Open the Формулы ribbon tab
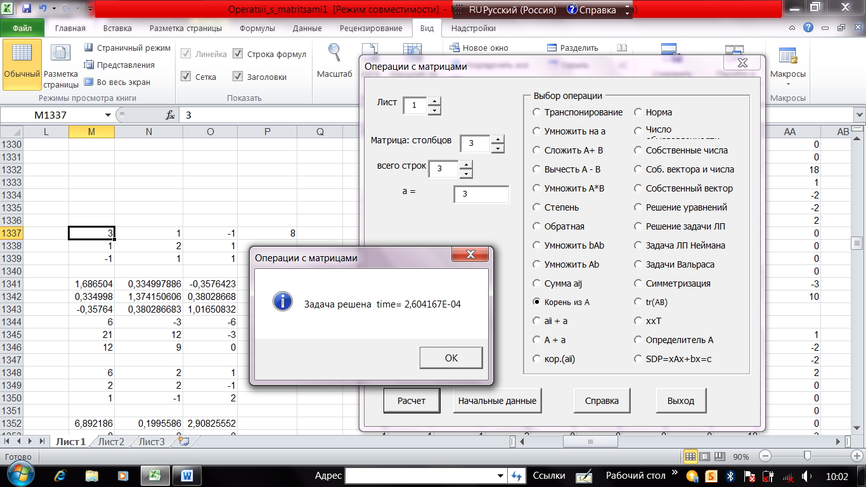 pos(257,29)
